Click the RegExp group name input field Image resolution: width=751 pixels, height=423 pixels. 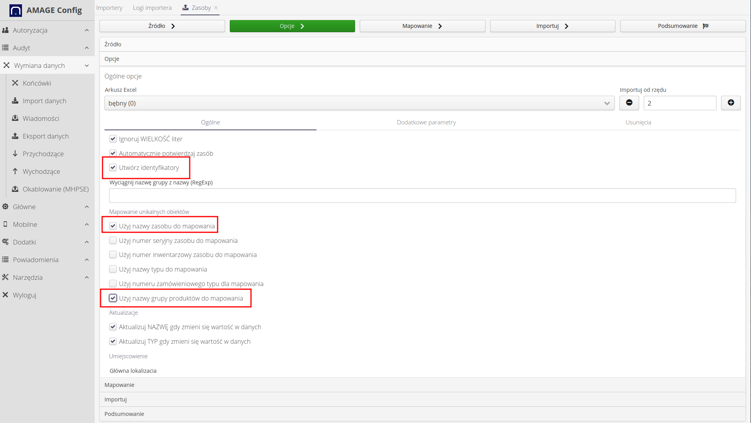(422, 195)
